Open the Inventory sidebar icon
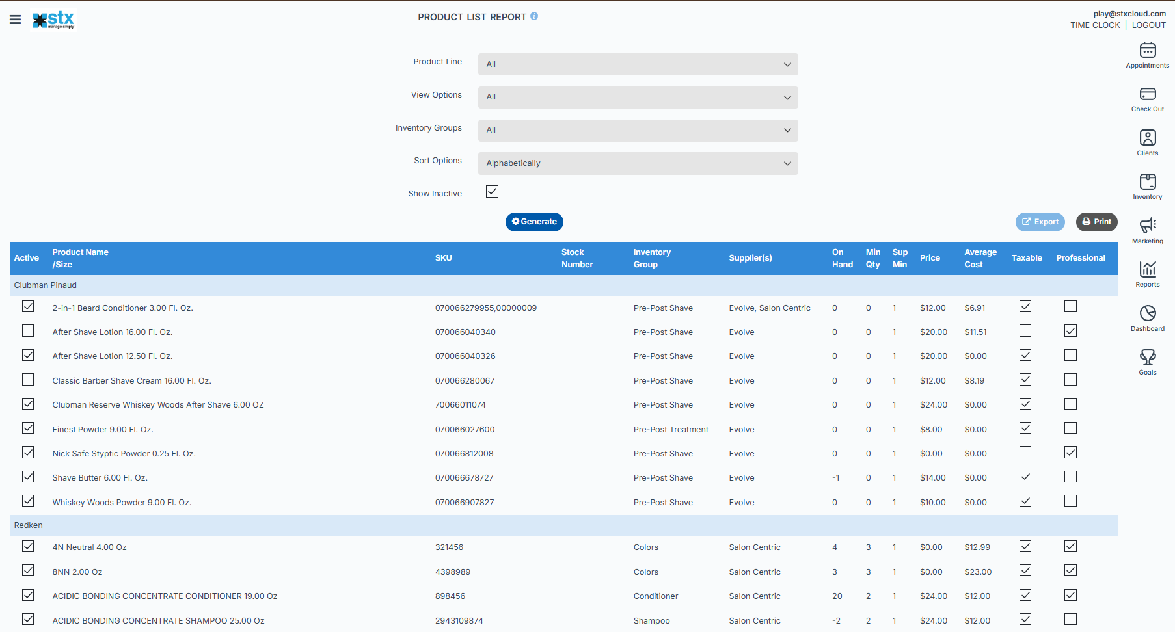1175x632 pixels. [1148, 182]
